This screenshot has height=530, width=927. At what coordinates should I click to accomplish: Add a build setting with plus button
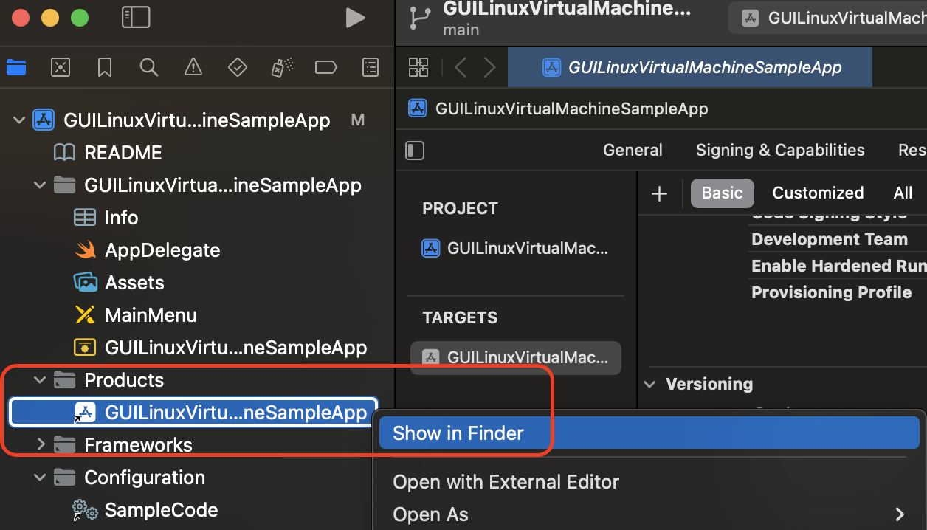point(659,193)
